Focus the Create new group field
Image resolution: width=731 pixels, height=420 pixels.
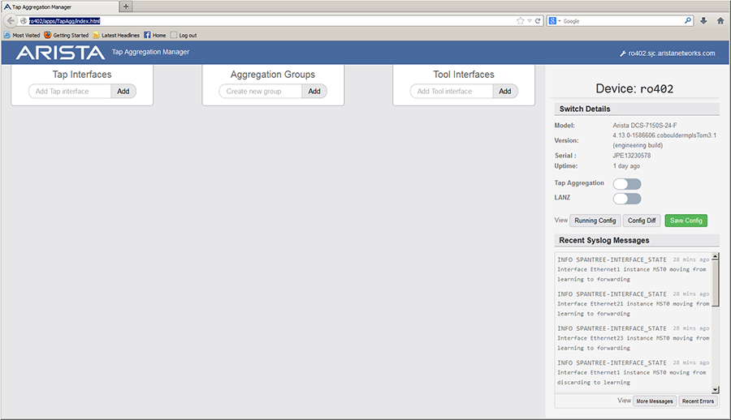click(260, 92)
